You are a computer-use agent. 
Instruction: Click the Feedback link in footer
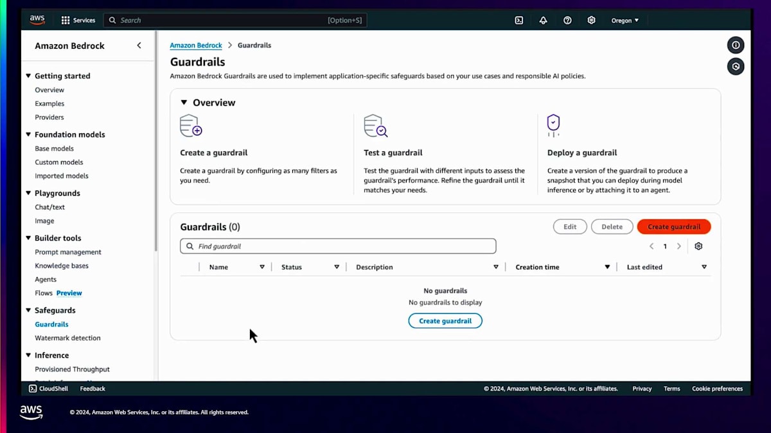tap(93, 389)
